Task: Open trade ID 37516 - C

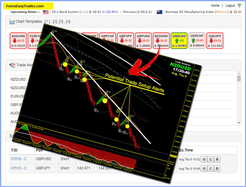Action: (x=19, y=159)
